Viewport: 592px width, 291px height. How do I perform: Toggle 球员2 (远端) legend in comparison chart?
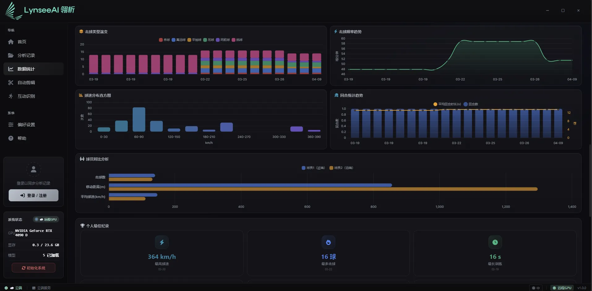(341, 168)
